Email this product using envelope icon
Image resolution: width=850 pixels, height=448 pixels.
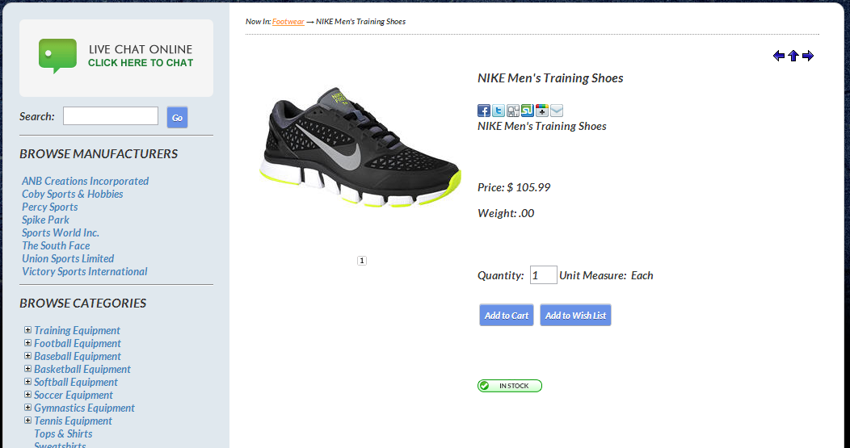point(557,111)
